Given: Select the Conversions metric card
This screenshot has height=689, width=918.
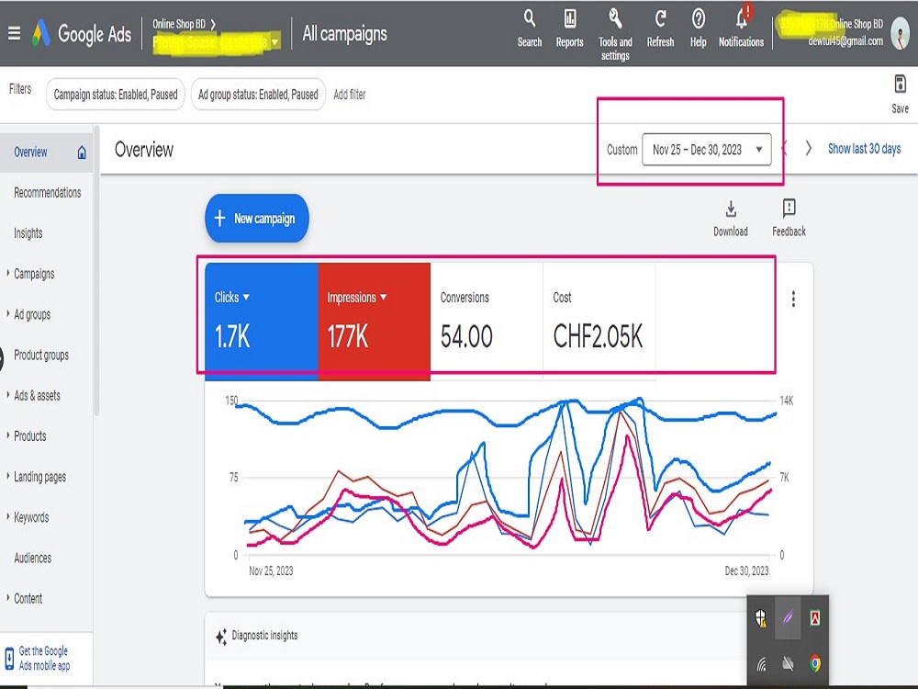Looking at the screenshot, I should 487,321.
